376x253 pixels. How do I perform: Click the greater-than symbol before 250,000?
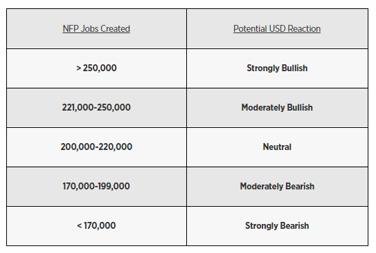point(79,68)
